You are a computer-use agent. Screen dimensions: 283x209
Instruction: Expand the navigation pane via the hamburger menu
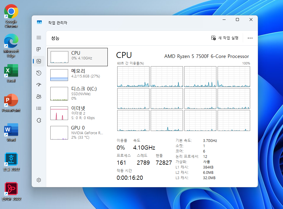click(39, 38)
